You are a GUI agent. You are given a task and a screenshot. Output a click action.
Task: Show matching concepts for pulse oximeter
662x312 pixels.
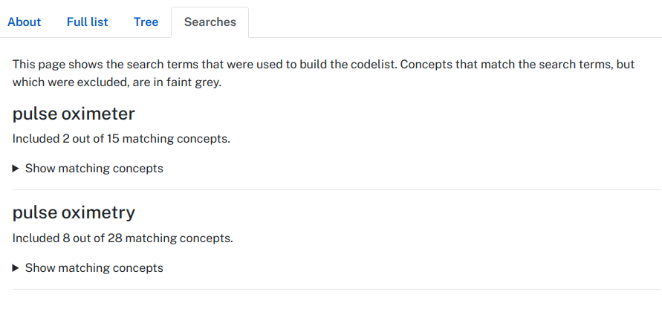94,169
